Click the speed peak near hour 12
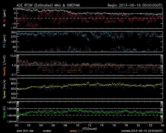The image size is (166, 133). point(88,82)
